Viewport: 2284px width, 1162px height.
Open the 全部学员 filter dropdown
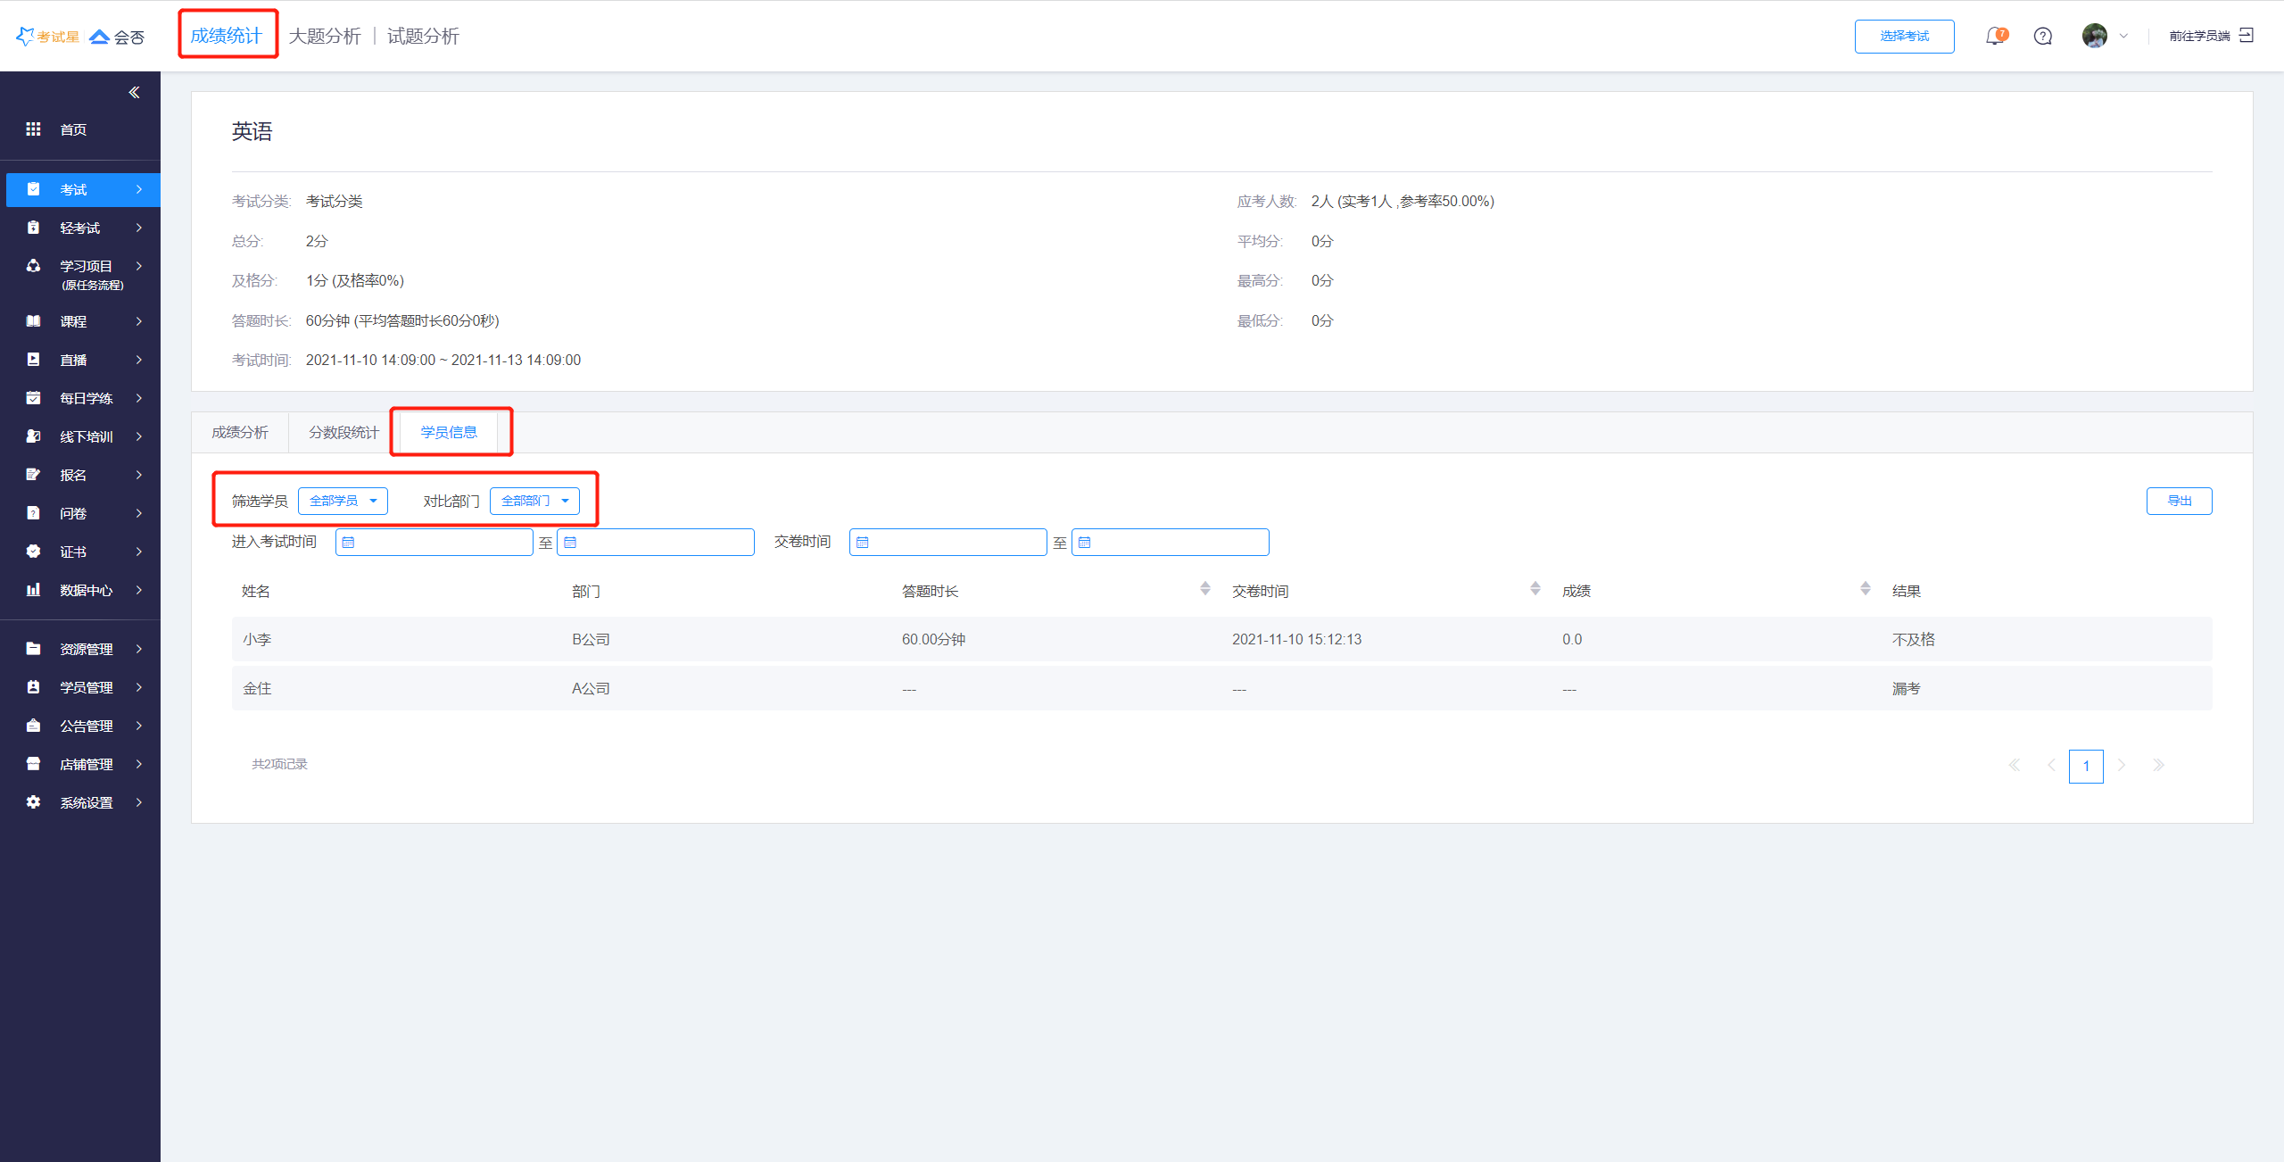pyautogui.click(x=343, y=502)
